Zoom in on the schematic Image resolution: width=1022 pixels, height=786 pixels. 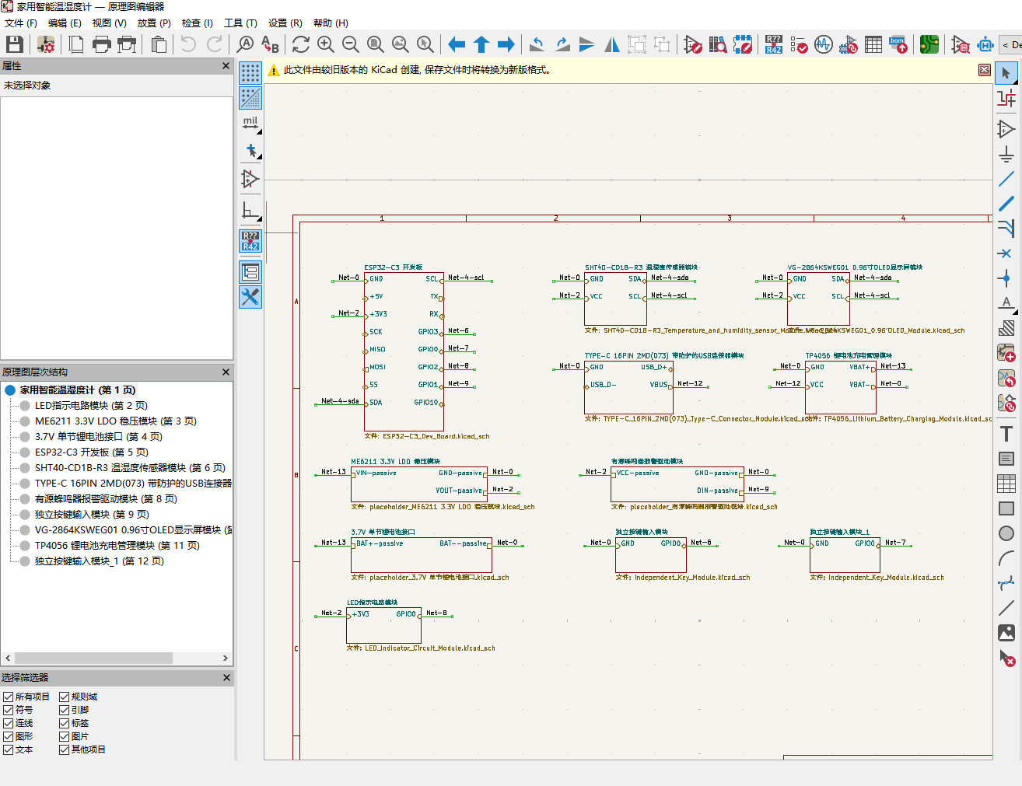point(326,44)
